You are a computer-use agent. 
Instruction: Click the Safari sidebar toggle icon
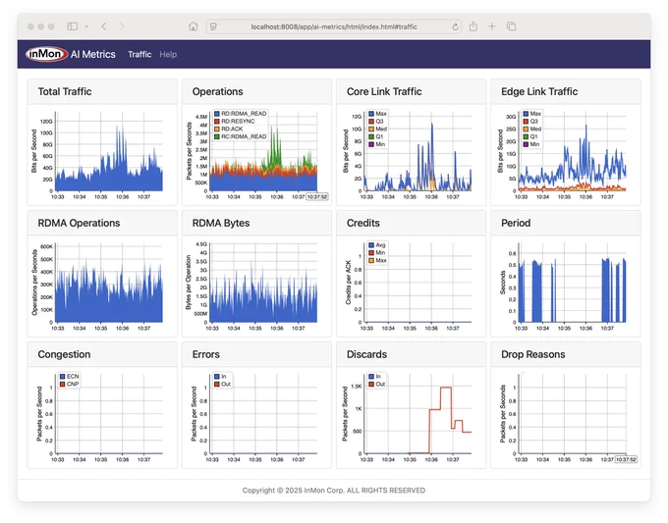point(73,26)
